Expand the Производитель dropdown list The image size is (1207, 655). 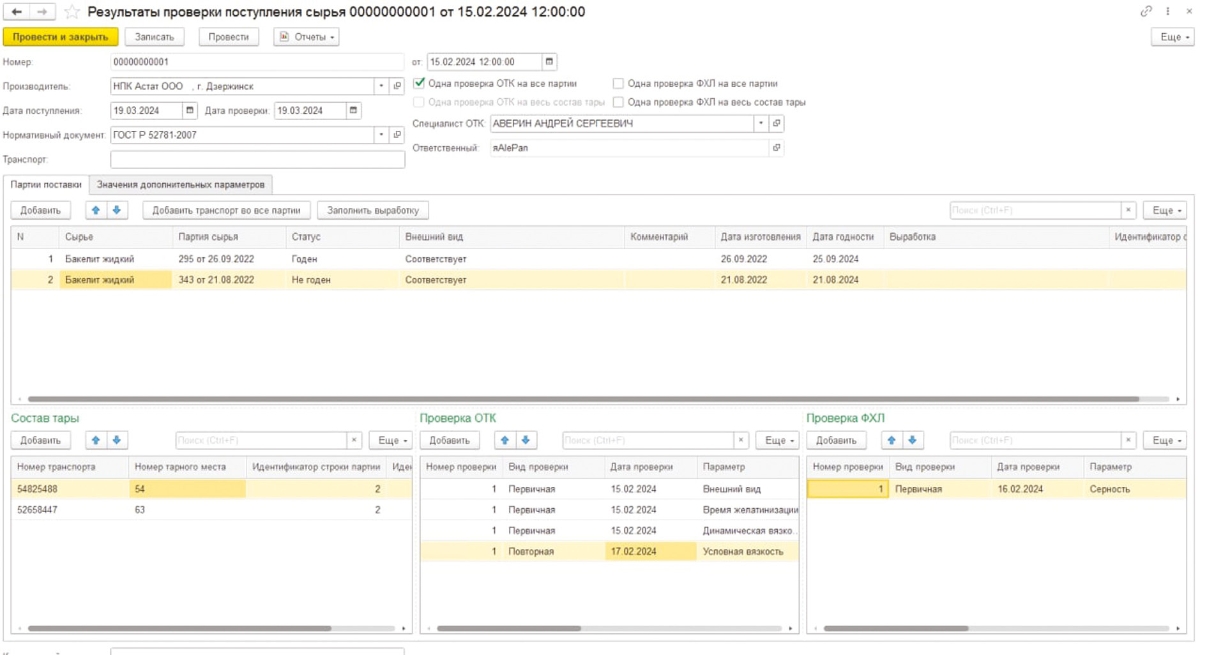381,86
